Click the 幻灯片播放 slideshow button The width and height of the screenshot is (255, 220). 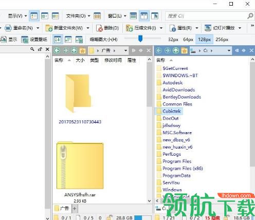coord(220,28)
